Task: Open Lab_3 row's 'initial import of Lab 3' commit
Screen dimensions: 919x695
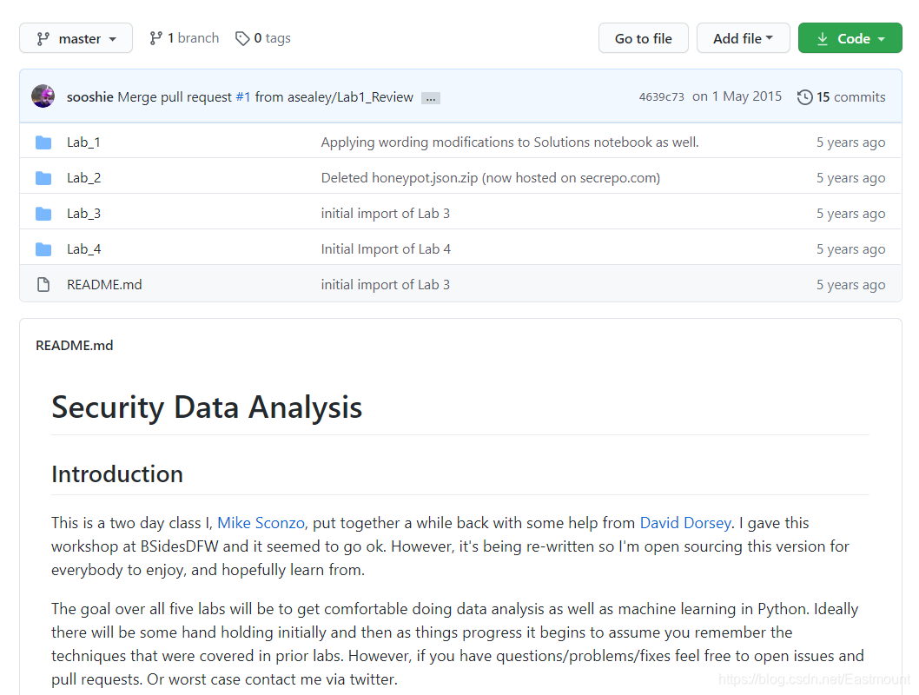Action: (x=386, y=214)
